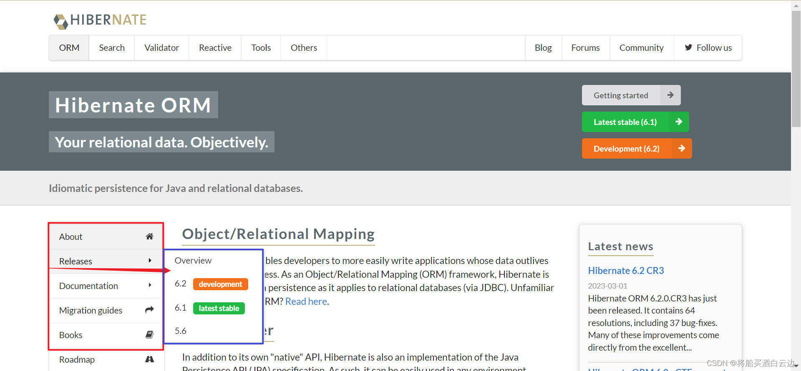Click the Read here link

click(306, 301)
